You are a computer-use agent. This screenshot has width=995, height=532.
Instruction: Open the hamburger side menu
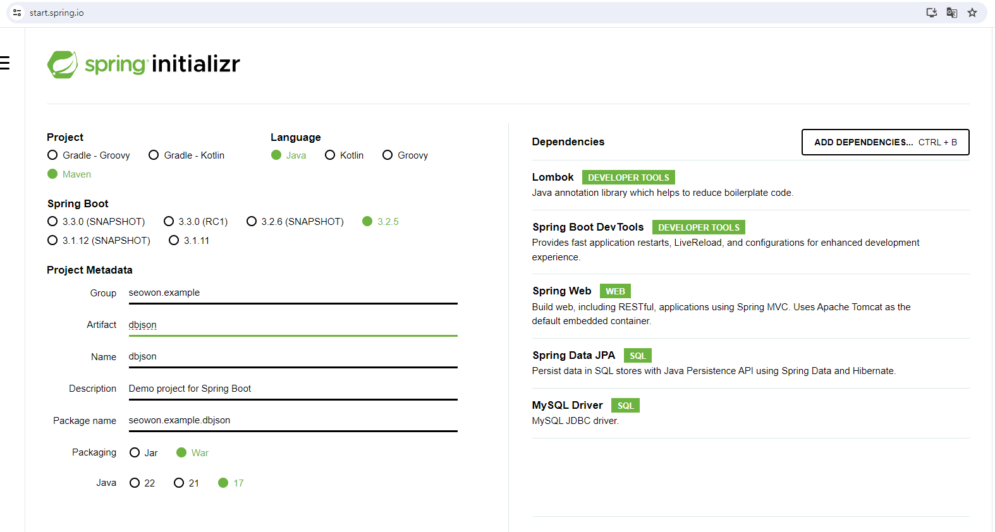(5, 63)
